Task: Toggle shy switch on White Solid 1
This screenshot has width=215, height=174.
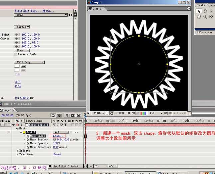Action: [54, 125]
